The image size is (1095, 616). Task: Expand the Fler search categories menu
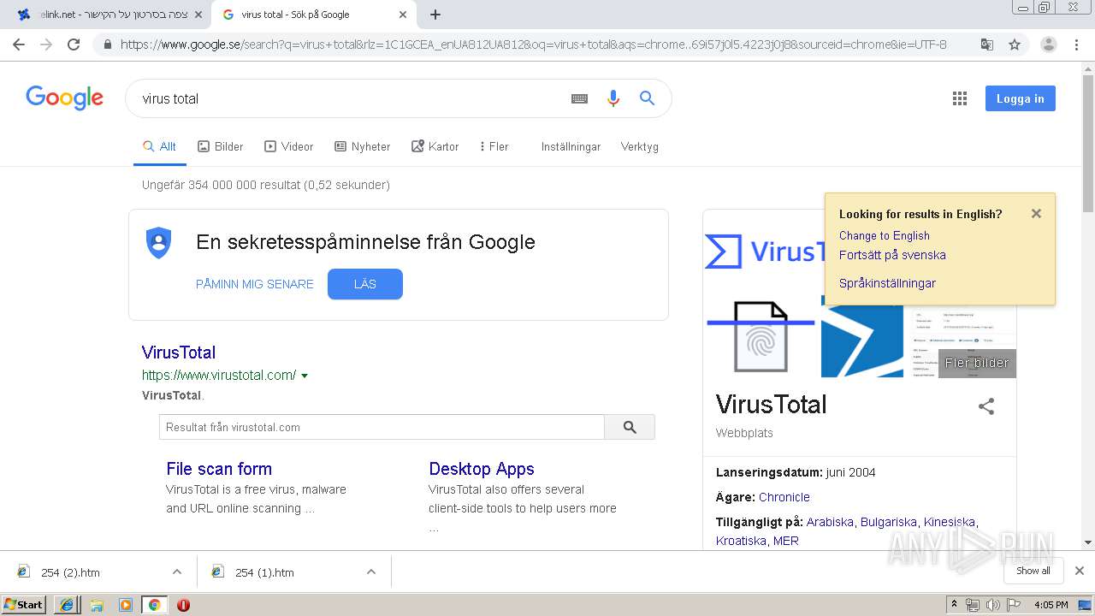(494, 146)
